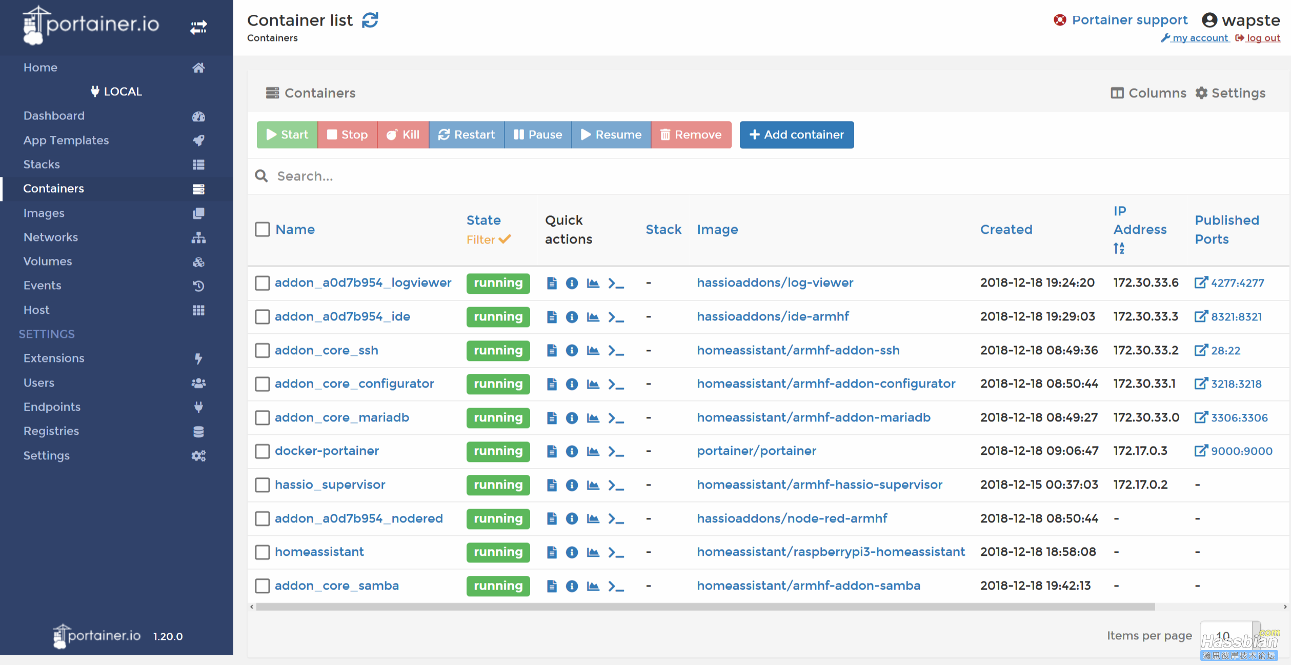This screenshot has height=665, width=1291.
Task: Click the Remove button
Action: [x=691, y=135]
